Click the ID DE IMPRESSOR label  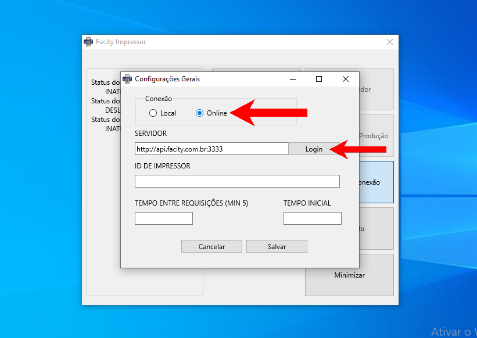click(x=163, y=166)
